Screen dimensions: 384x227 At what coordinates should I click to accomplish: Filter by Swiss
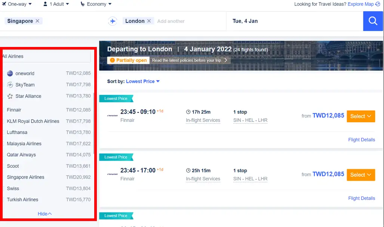[13, 189]
